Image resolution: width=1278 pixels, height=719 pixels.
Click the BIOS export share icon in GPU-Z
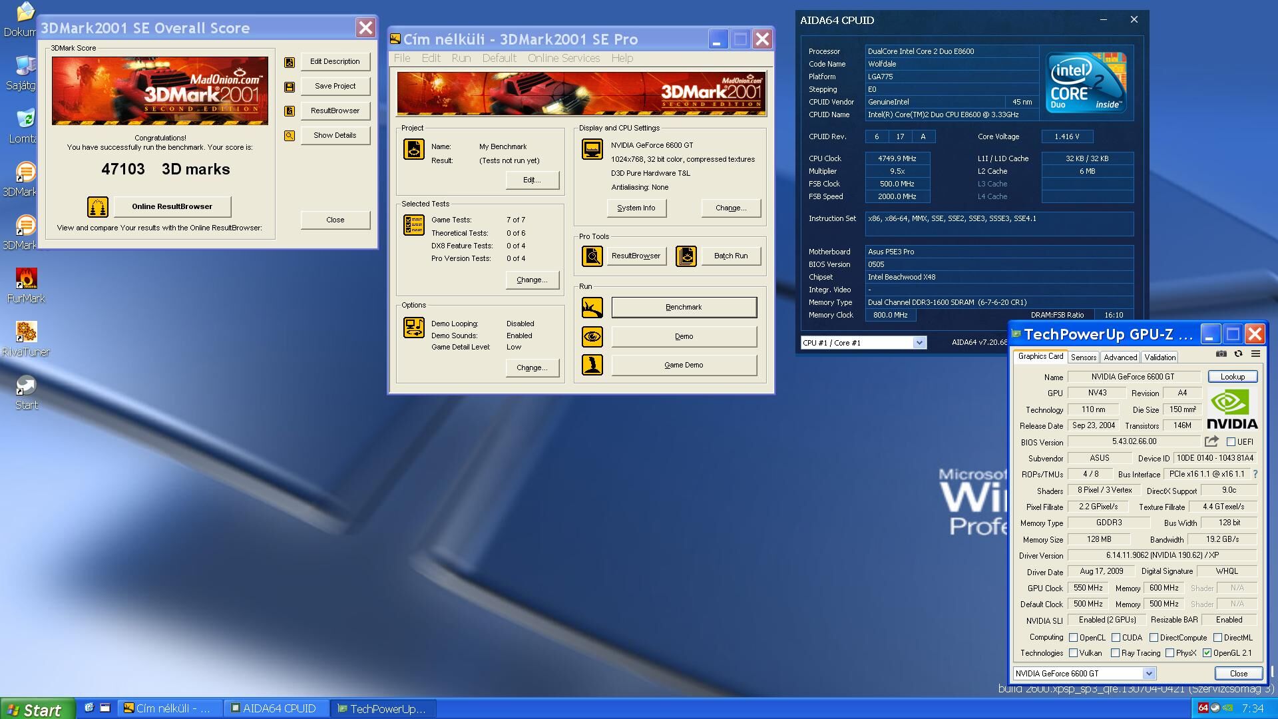[x=1211, y=441]
